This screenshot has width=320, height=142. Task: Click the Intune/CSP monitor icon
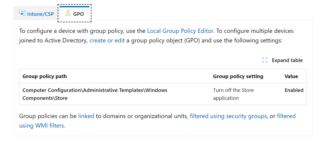[22, 13]
